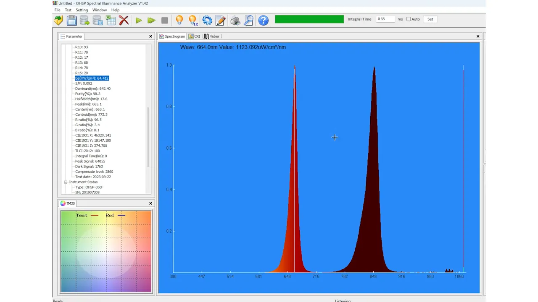Select the Ee(mW/cm²) parameter entry
This screenshot has height=302, width=538.
click(92, 78)
